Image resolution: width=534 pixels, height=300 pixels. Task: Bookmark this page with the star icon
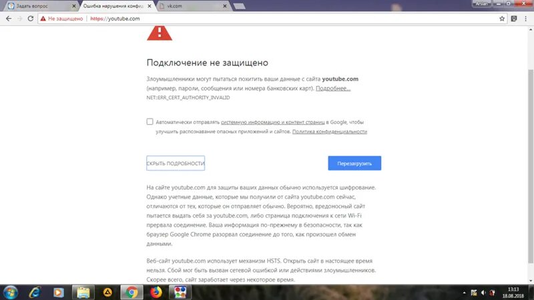coord(502,19)
